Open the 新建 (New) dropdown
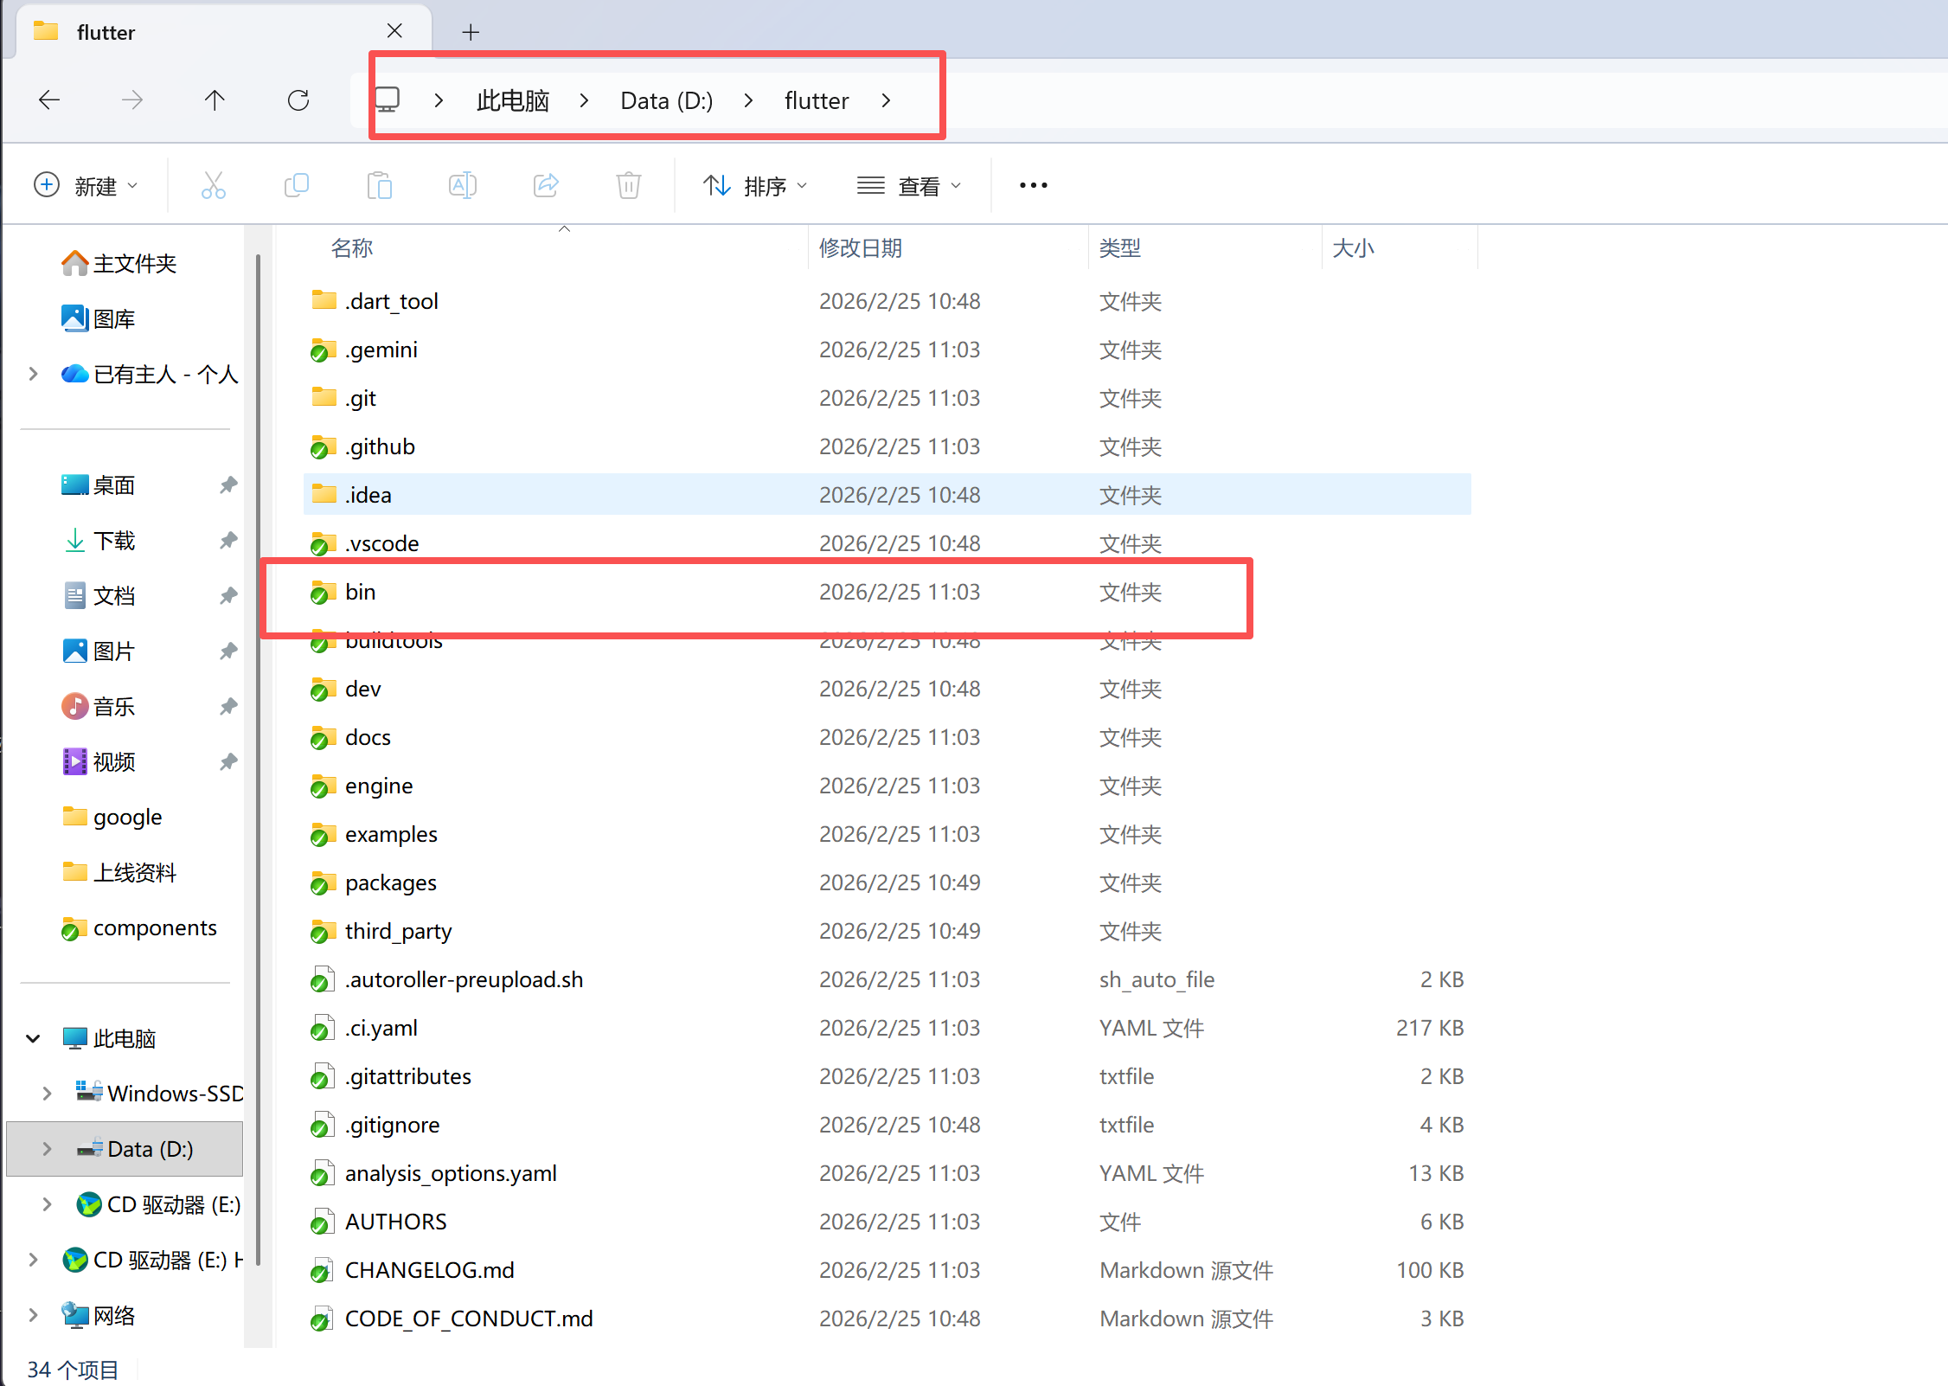Viewport: 1948px width, 1386px height. [86, 185]
